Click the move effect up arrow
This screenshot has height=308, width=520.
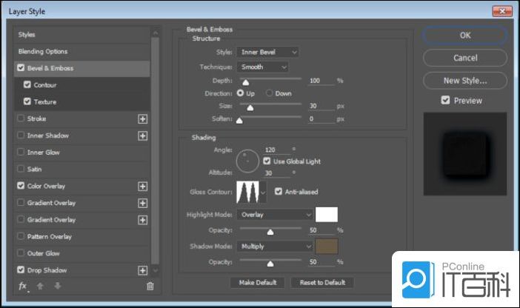[41, 286]
